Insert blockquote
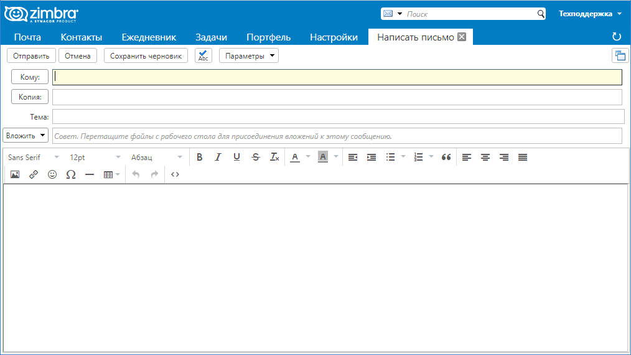This screenshot has height=355, width=631. pos(446,157)
